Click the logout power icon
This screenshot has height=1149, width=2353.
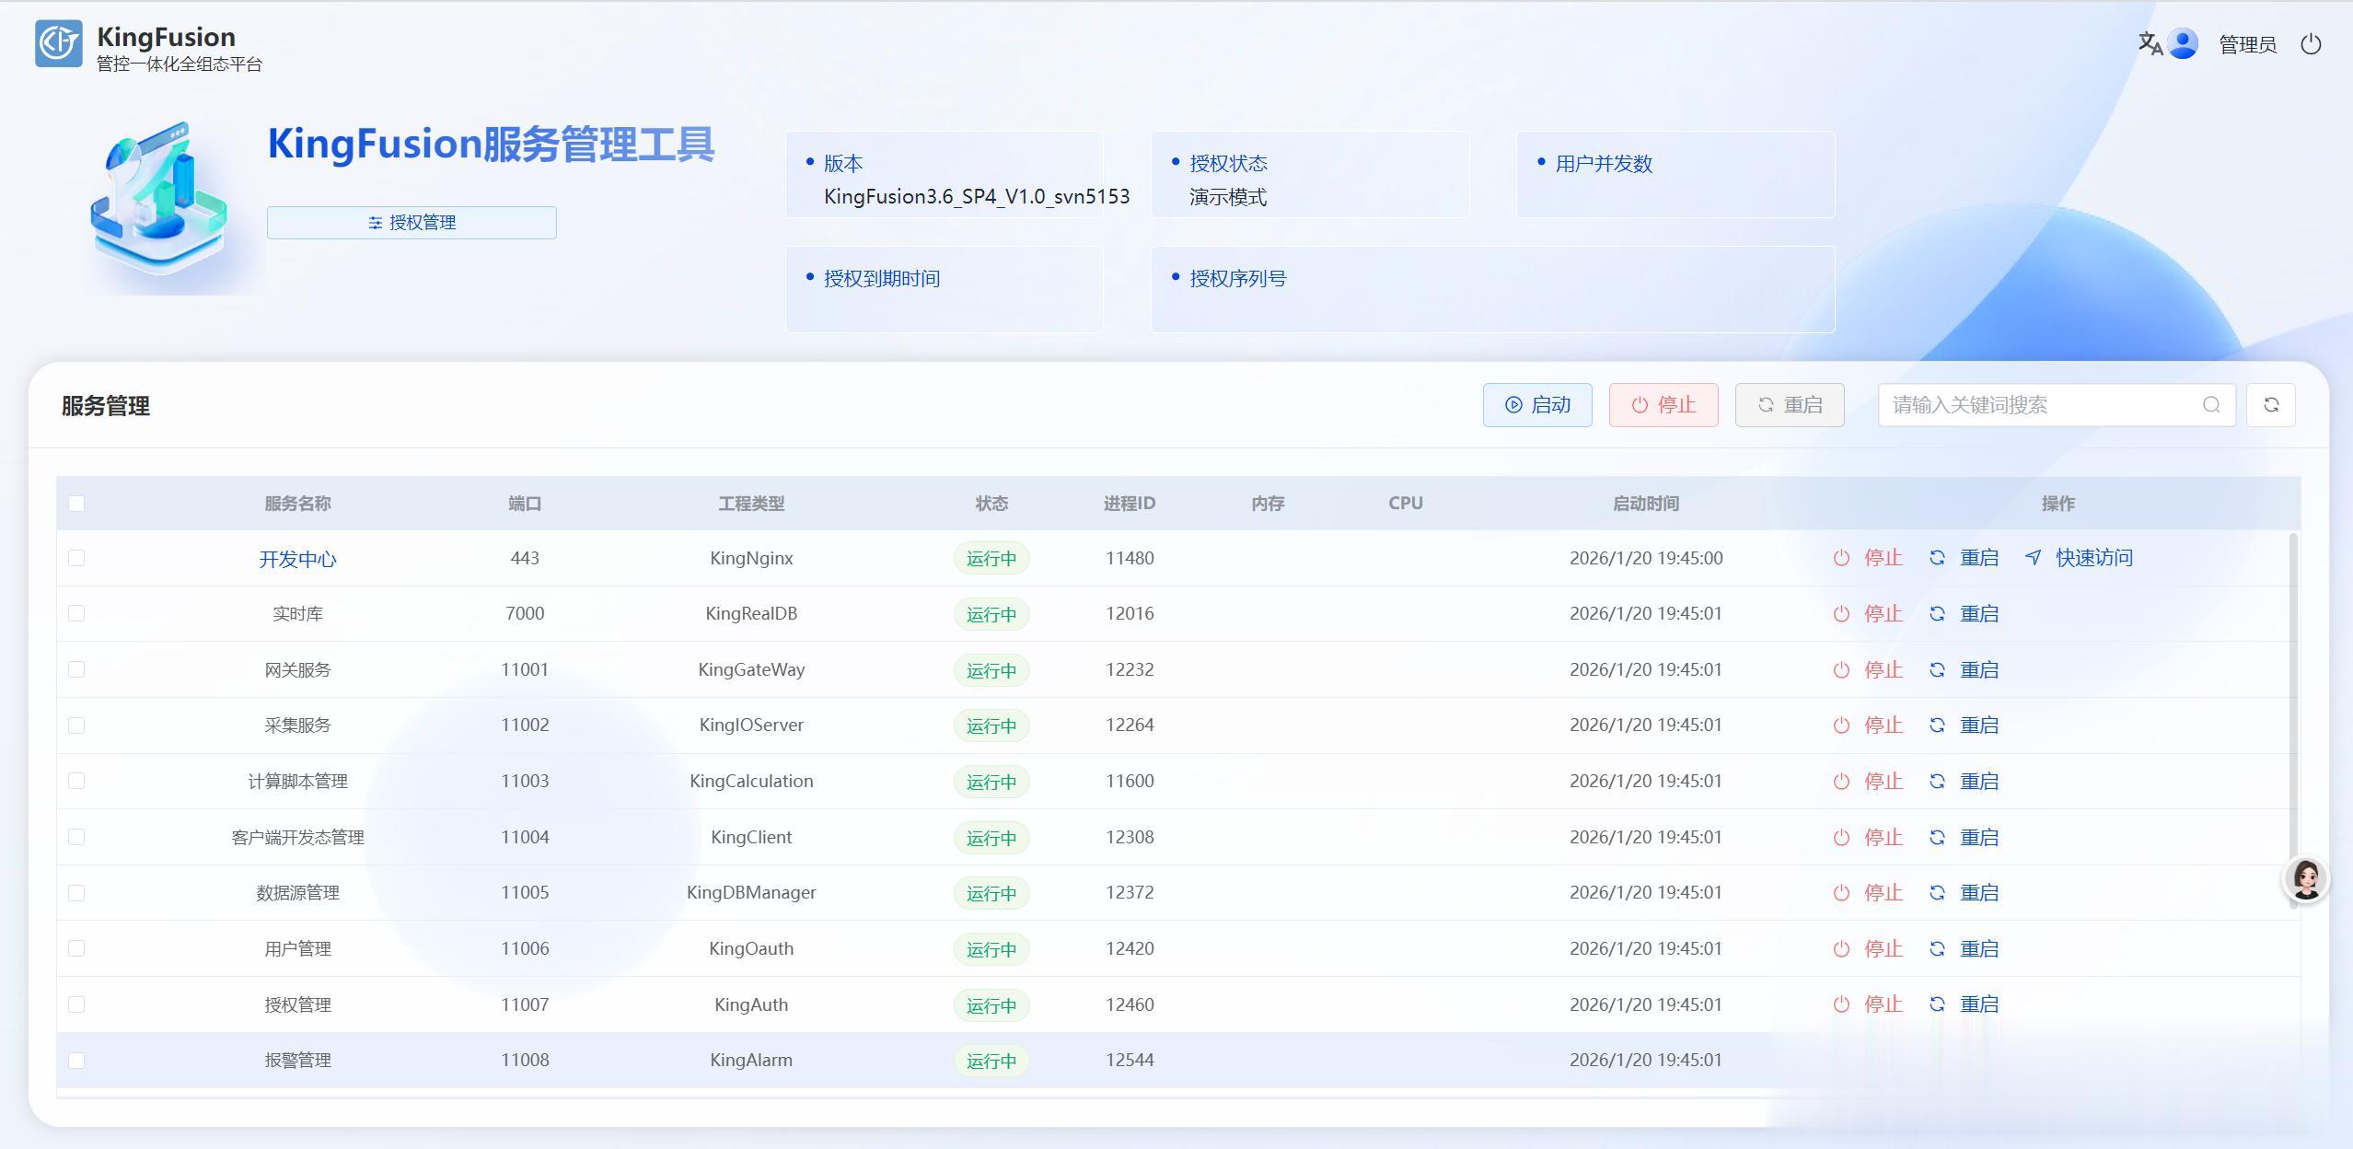(2311, 44)
